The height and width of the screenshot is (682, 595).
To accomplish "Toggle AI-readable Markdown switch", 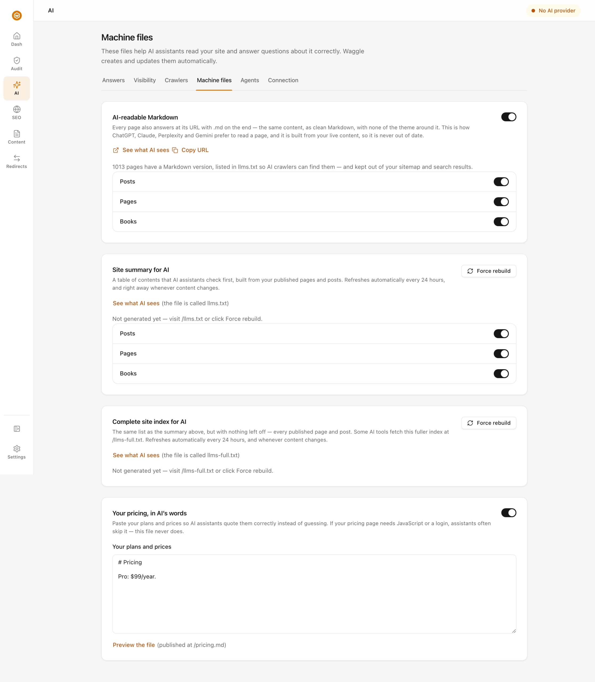I will click(x=508, y=117).
